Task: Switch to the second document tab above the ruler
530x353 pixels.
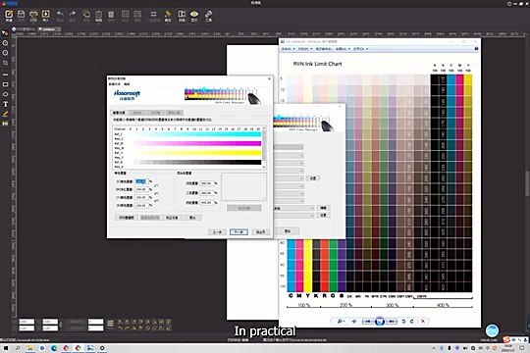Action: tap(49, 29)
